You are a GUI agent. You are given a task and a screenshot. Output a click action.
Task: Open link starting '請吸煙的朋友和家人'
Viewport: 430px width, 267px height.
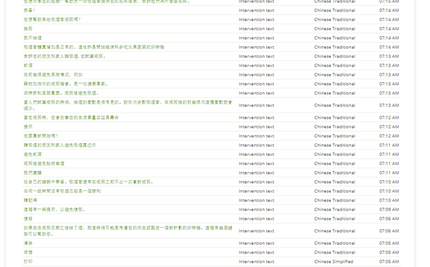click(60, 145)
